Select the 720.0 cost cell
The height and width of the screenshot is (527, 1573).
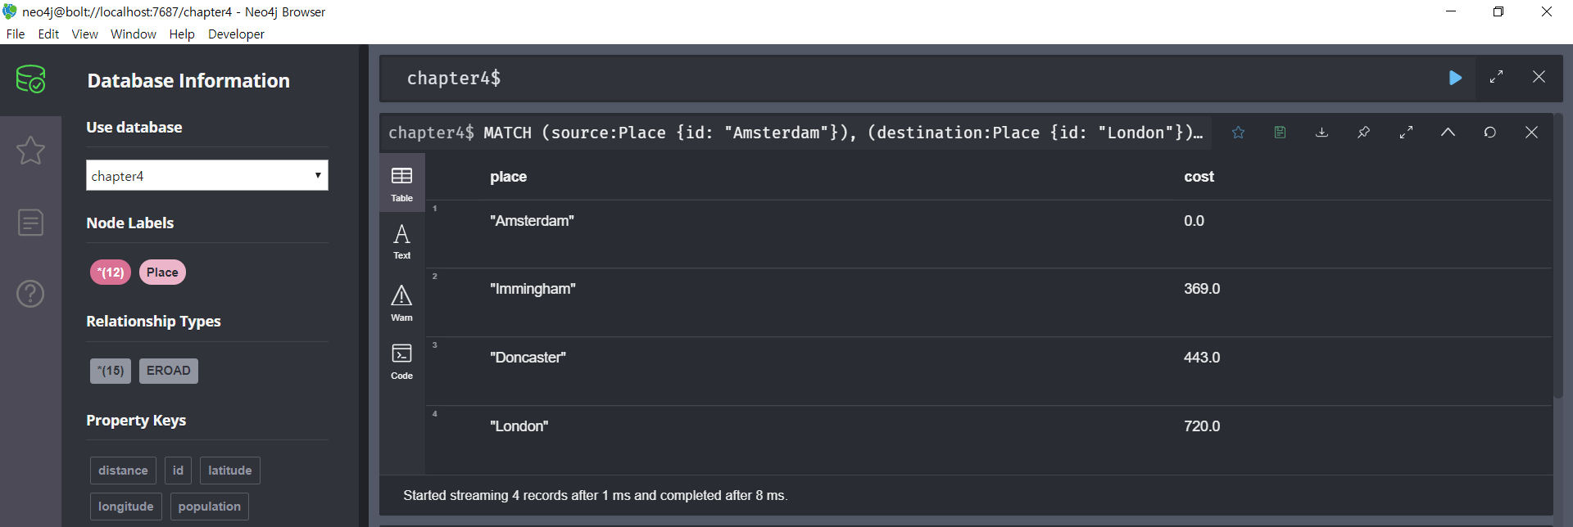coord(1202,426)
